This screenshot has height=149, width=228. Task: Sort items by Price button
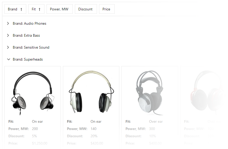point(107,9)
